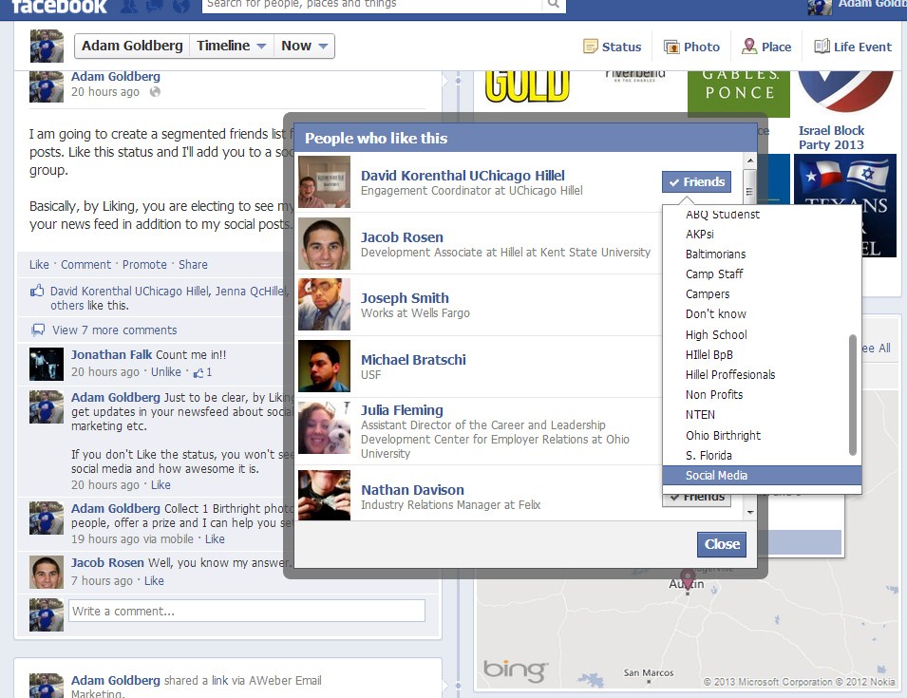Click the Place pin icon

pos(749,47)
